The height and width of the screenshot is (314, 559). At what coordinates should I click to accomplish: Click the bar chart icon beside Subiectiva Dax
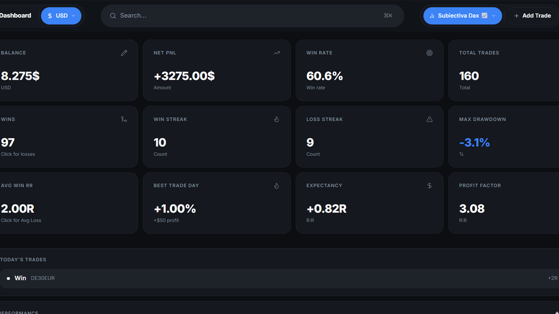click(432, 16)
